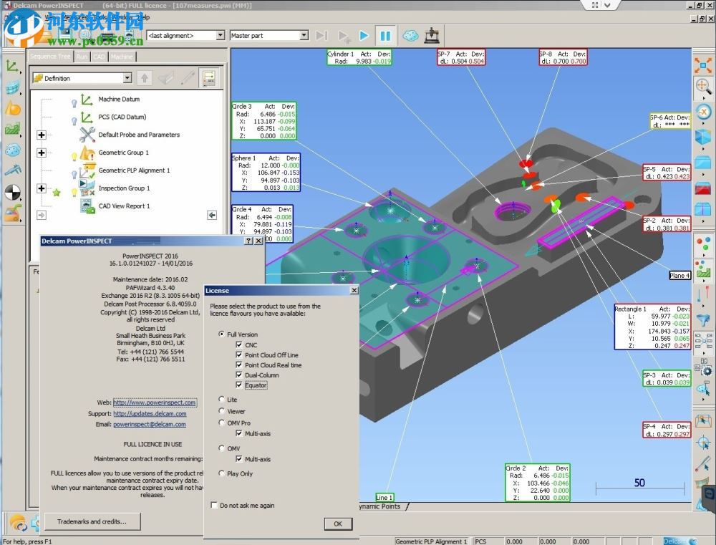Viewport: 716px width, 545px height.
Task: Select the Full Version radio button
Action: (x=221, y=334)
